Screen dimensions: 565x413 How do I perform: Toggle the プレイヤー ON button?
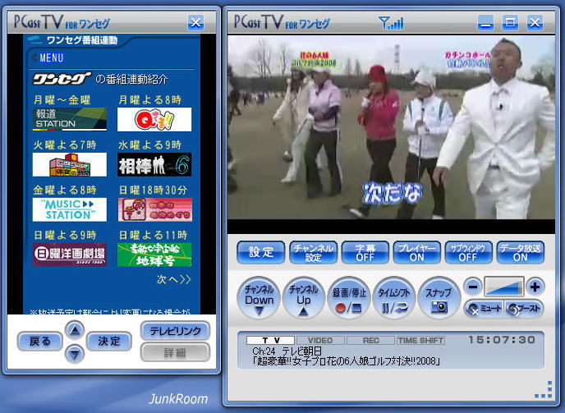coord(417,252)
